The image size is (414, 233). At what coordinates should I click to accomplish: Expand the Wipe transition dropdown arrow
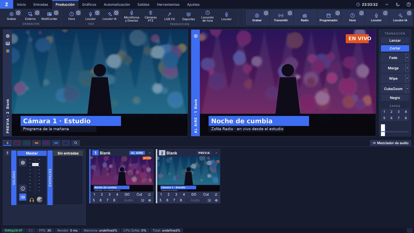pyautogui.click(x=407, y=78)
